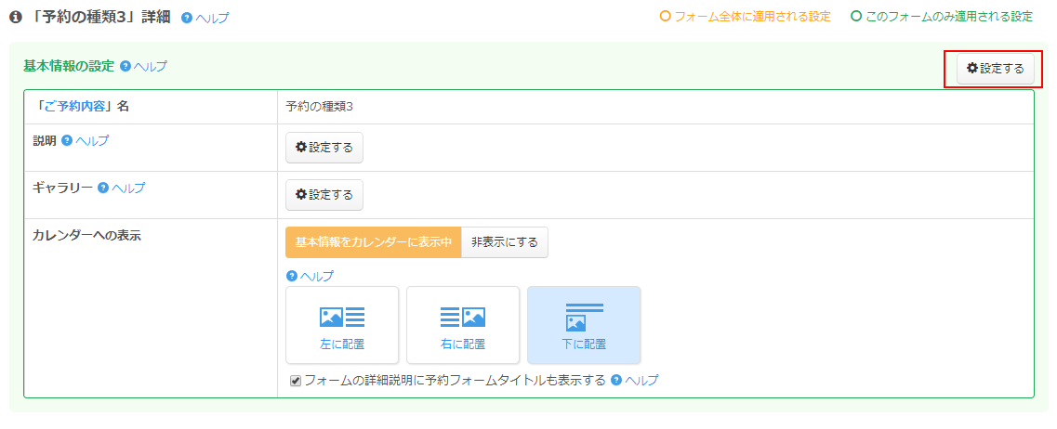Select the 下に配置 image layout

pos(584,324)
